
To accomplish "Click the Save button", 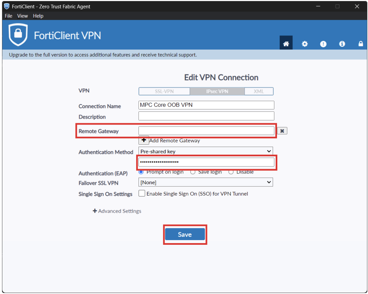I will coord(185,234).
